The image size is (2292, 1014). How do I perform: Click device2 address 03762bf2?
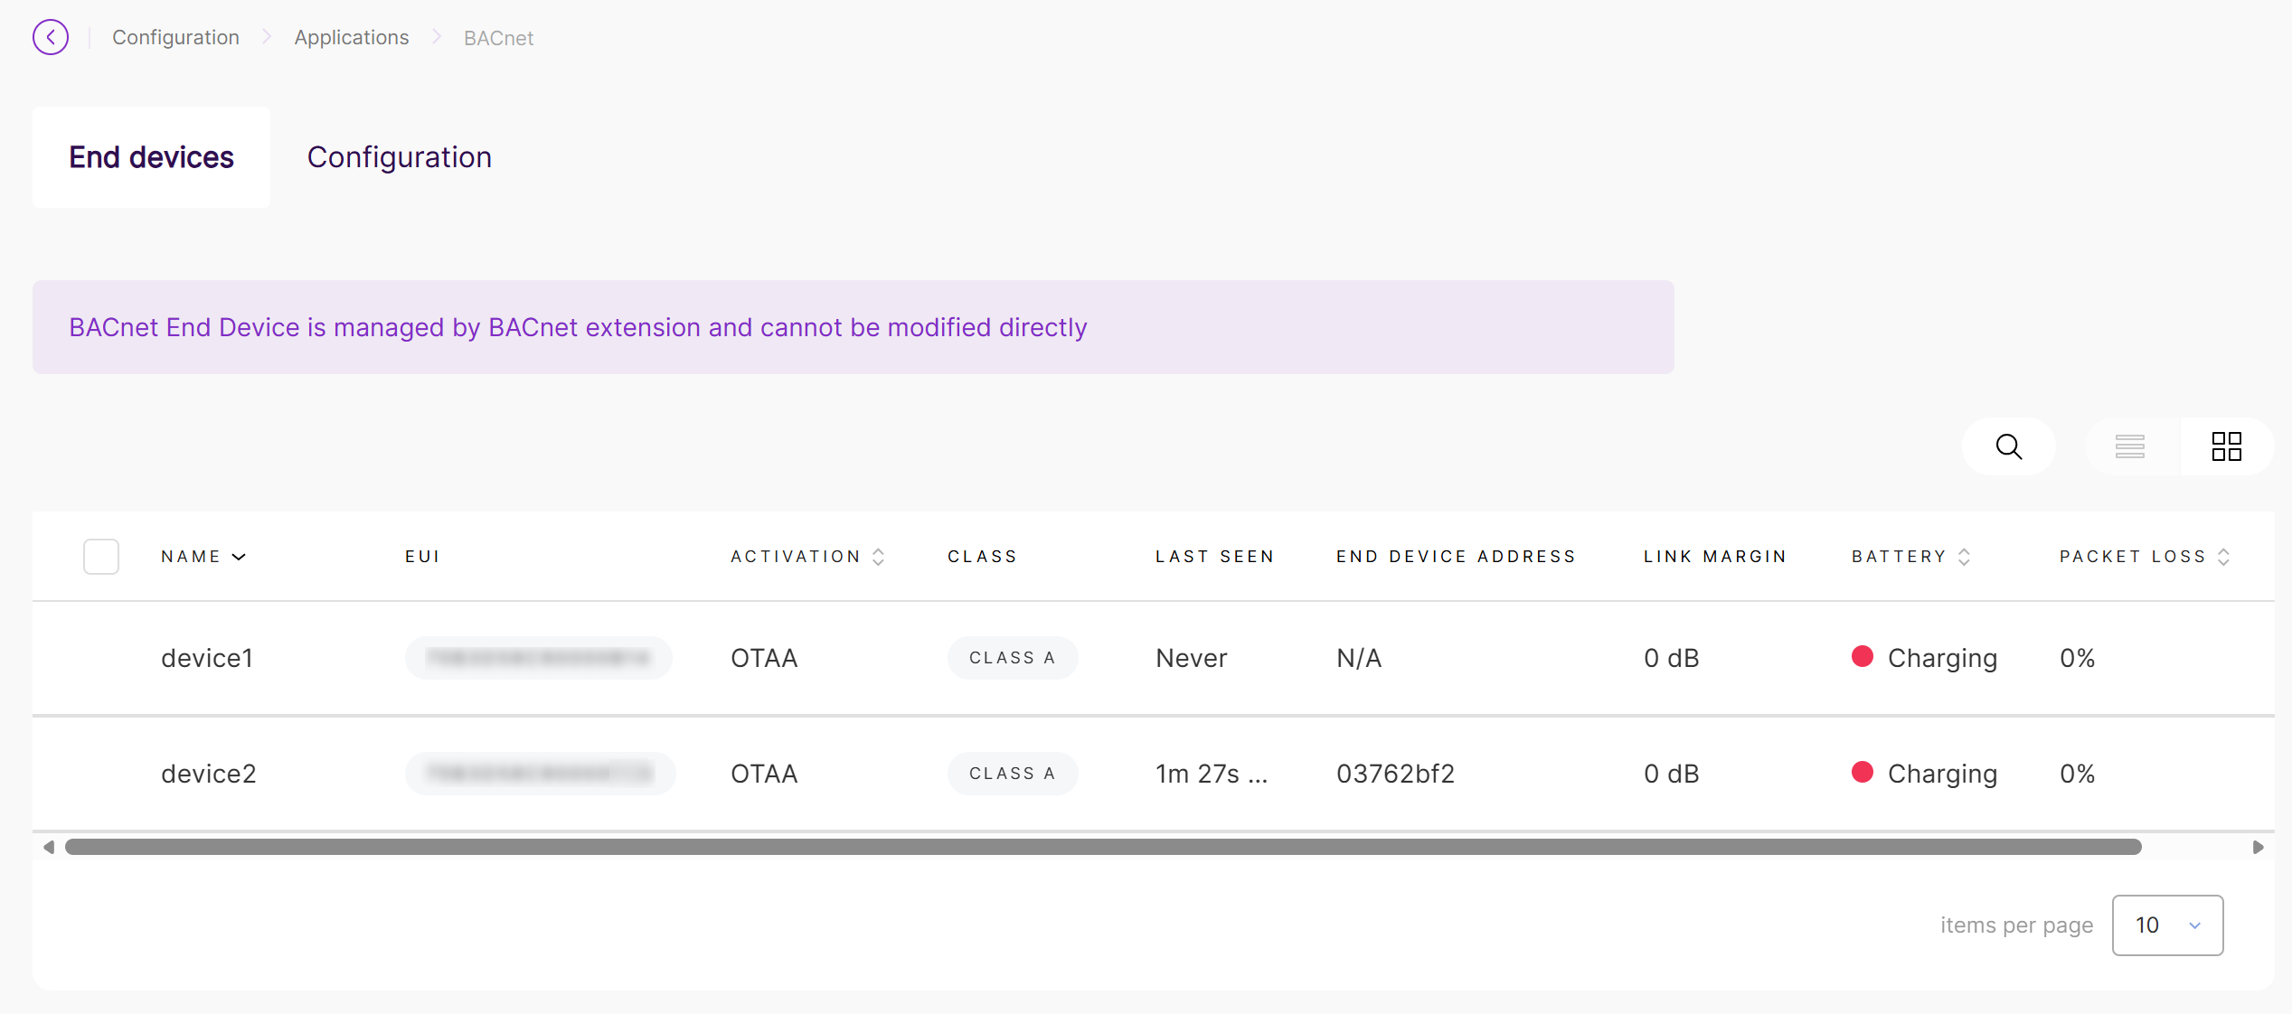click(x=1396, y=774)
